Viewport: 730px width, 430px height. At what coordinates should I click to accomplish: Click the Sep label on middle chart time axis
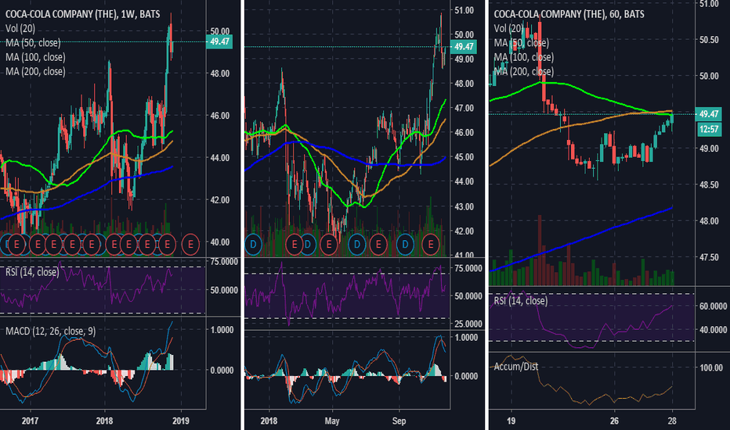[399, 421]
